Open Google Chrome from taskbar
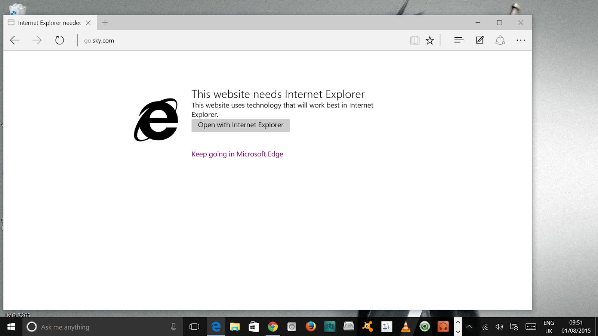 point(273,327)
